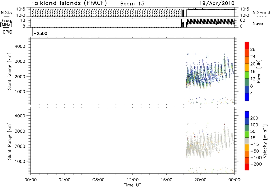This screenshot has width=271, height=187.
Task: Click the '4' tick on power colorbar
Action: pos(251,93)
